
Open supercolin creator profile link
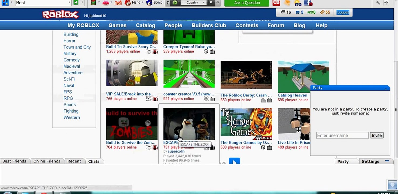point(176,151)
